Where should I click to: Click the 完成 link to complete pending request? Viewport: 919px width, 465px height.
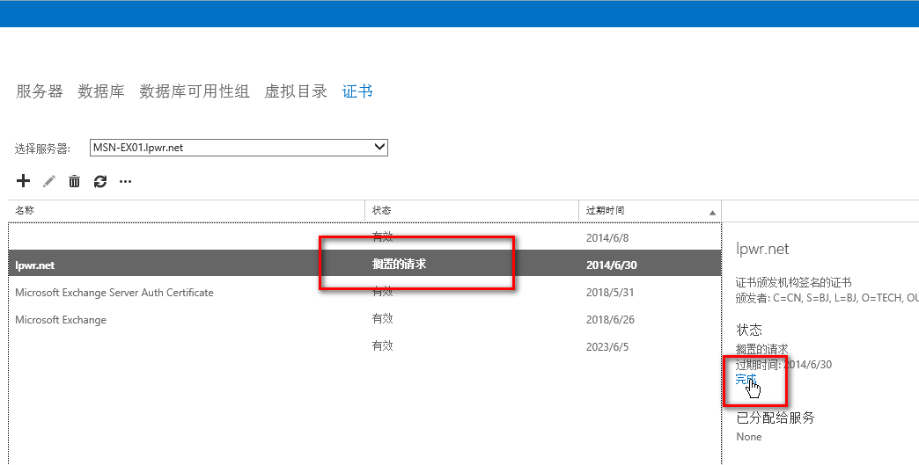pyautogui.click(x=746, y=379)
